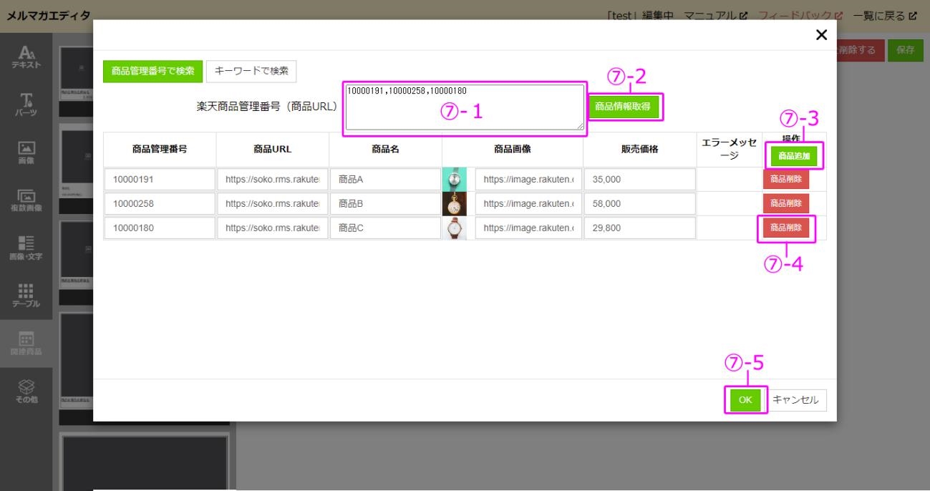
Task: Open the 画像+文字 sidebar icon
Action: click(x=26, y=248)
